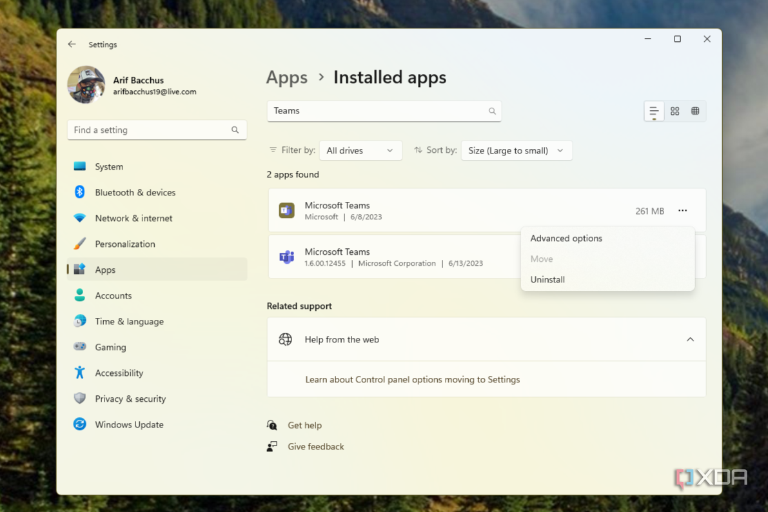
Task: Click the back arrow in Settings
Action: [72, 44]
